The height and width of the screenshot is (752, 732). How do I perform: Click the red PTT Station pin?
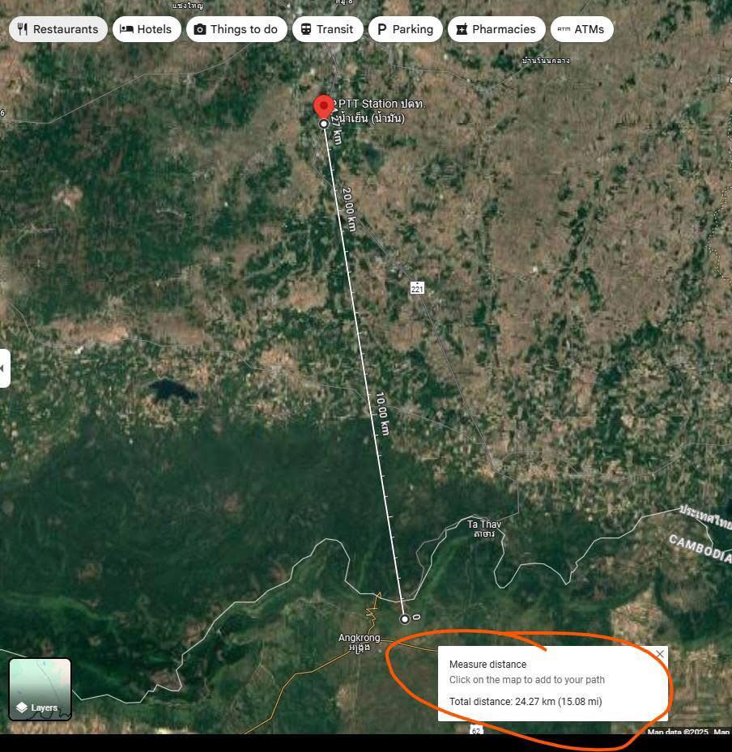[x=324, y=107]
